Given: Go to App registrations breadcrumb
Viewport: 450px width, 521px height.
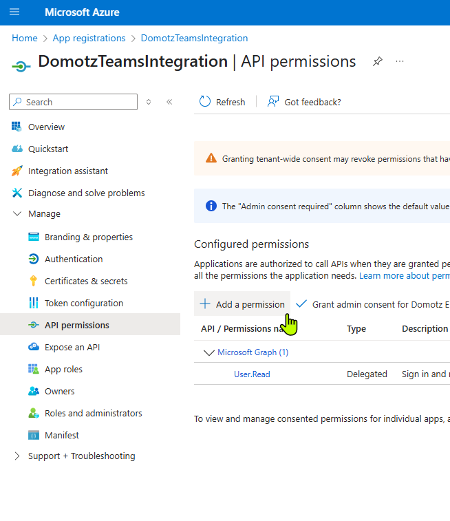Looking at the screenshot, I should tap(89, 39).
